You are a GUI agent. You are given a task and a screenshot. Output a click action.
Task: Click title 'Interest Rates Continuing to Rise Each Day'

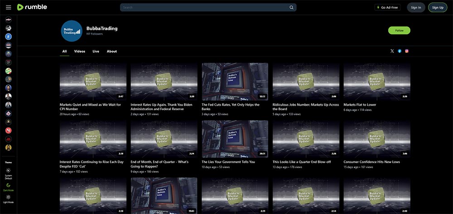point(92,164)
